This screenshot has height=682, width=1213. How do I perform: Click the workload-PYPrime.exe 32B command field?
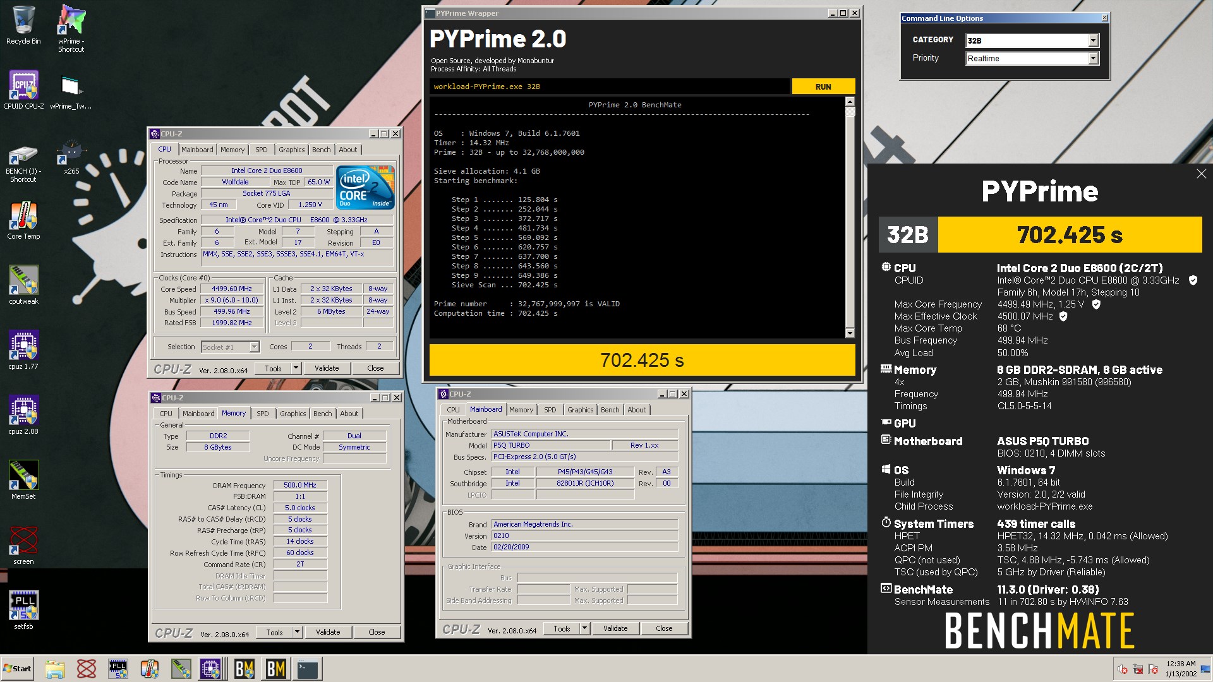click(x=610, y=87)
